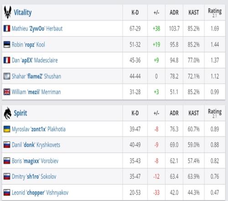228x201 pixels.
Task: Click the Russian flag beside chopper
Action: click(7, 192)
